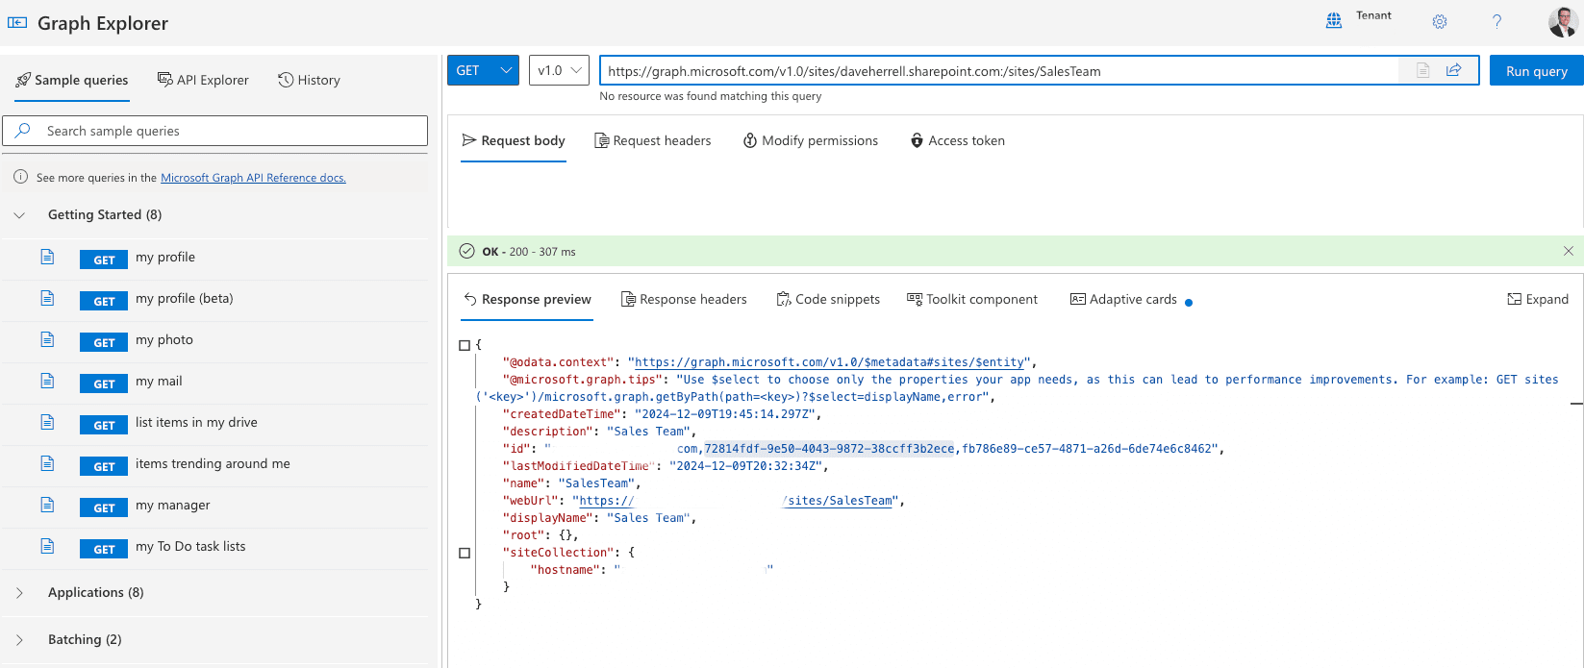The image size is (1584, 668).
Task: Click the document icon beside my profile (beta)
Action: pos(47,298)
